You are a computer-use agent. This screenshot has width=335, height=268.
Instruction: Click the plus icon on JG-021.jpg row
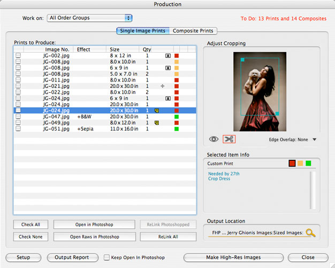[x=163, y=86]
